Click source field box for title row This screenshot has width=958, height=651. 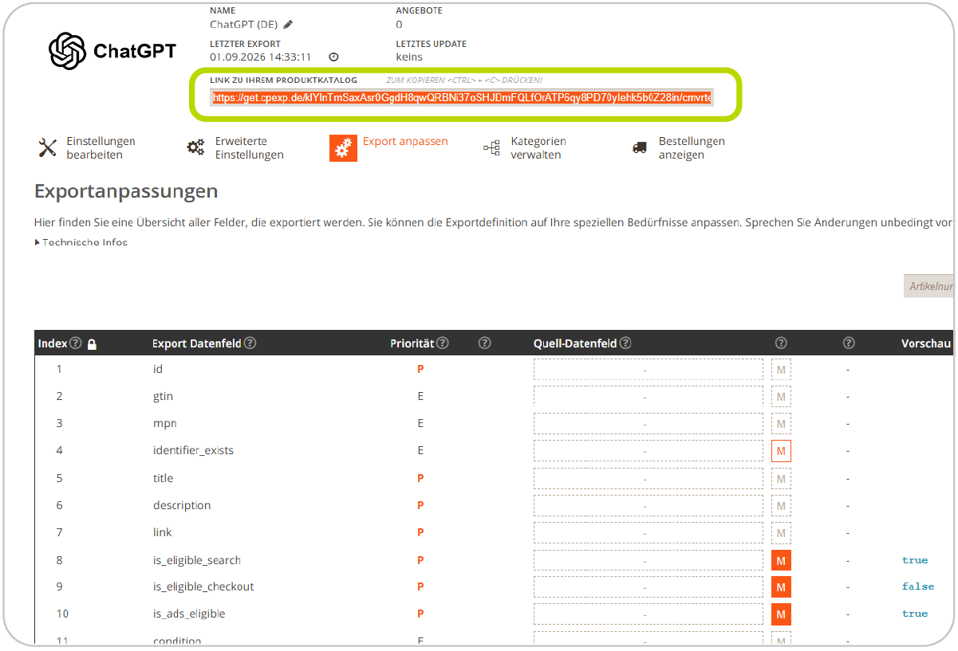click(649, 479)
